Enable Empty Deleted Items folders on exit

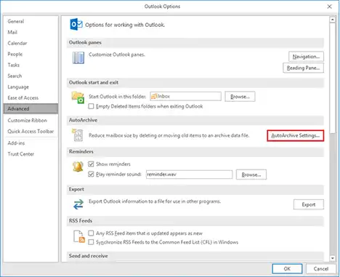tap(91, 106)
